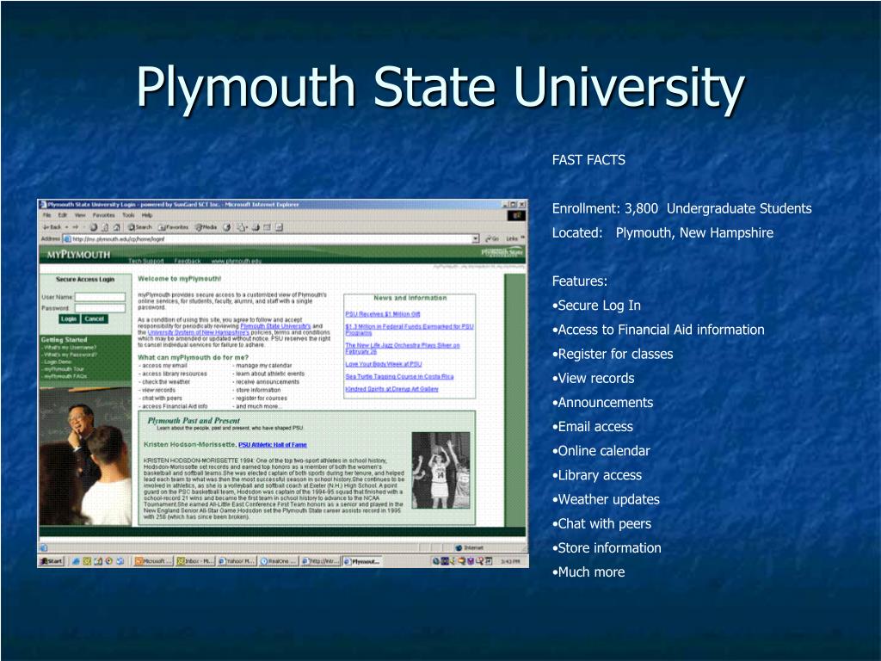Image resolution: width=881 pixels, height=661 pixels.
Task: Open Kindred Spirits at Drerup Art Gallery
Action: tap(391, 389)
